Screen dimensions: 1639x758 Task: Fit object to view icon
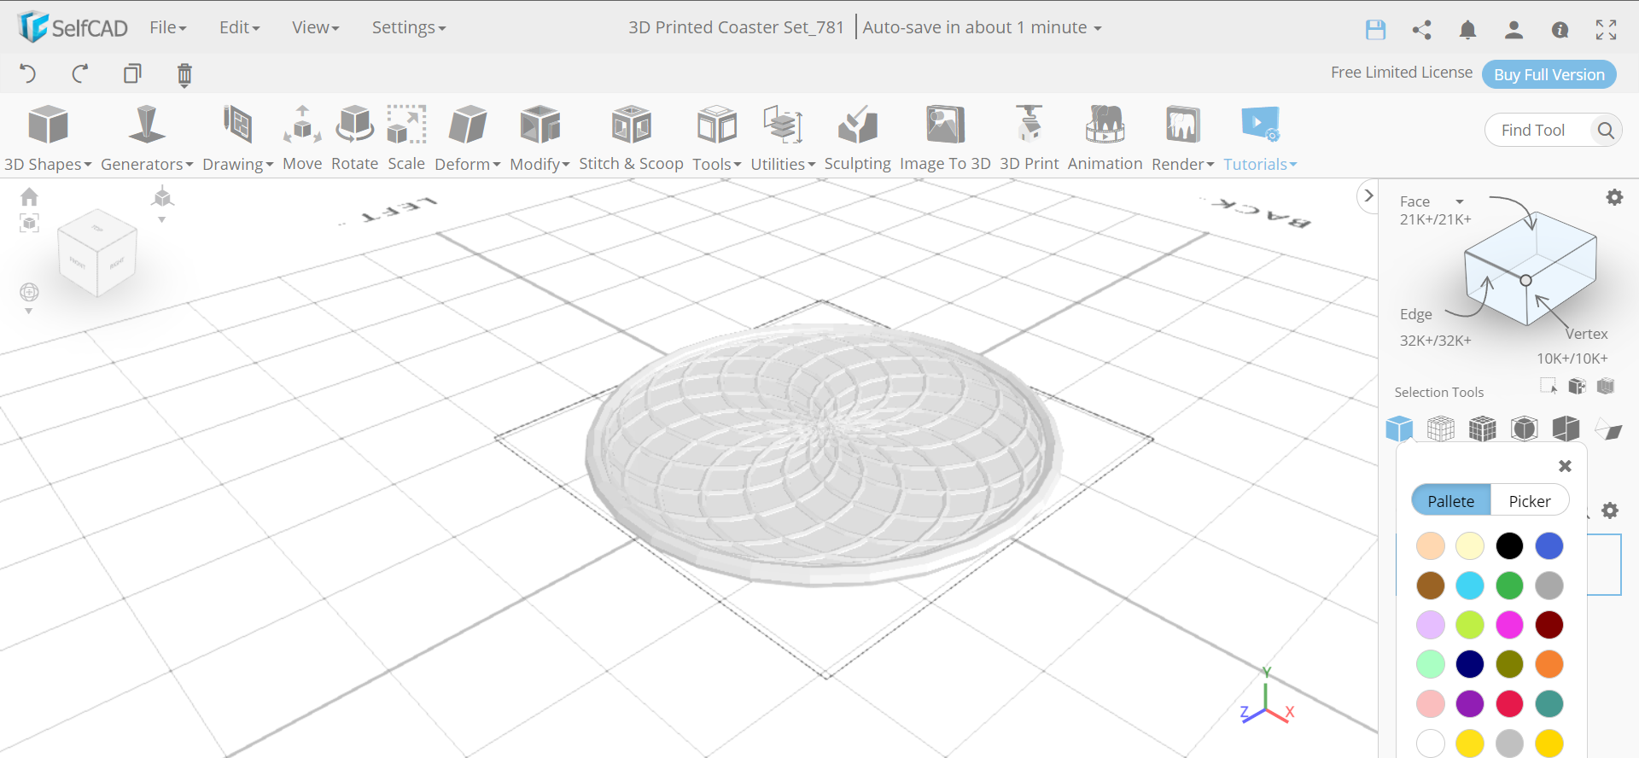tap(29, 224)
